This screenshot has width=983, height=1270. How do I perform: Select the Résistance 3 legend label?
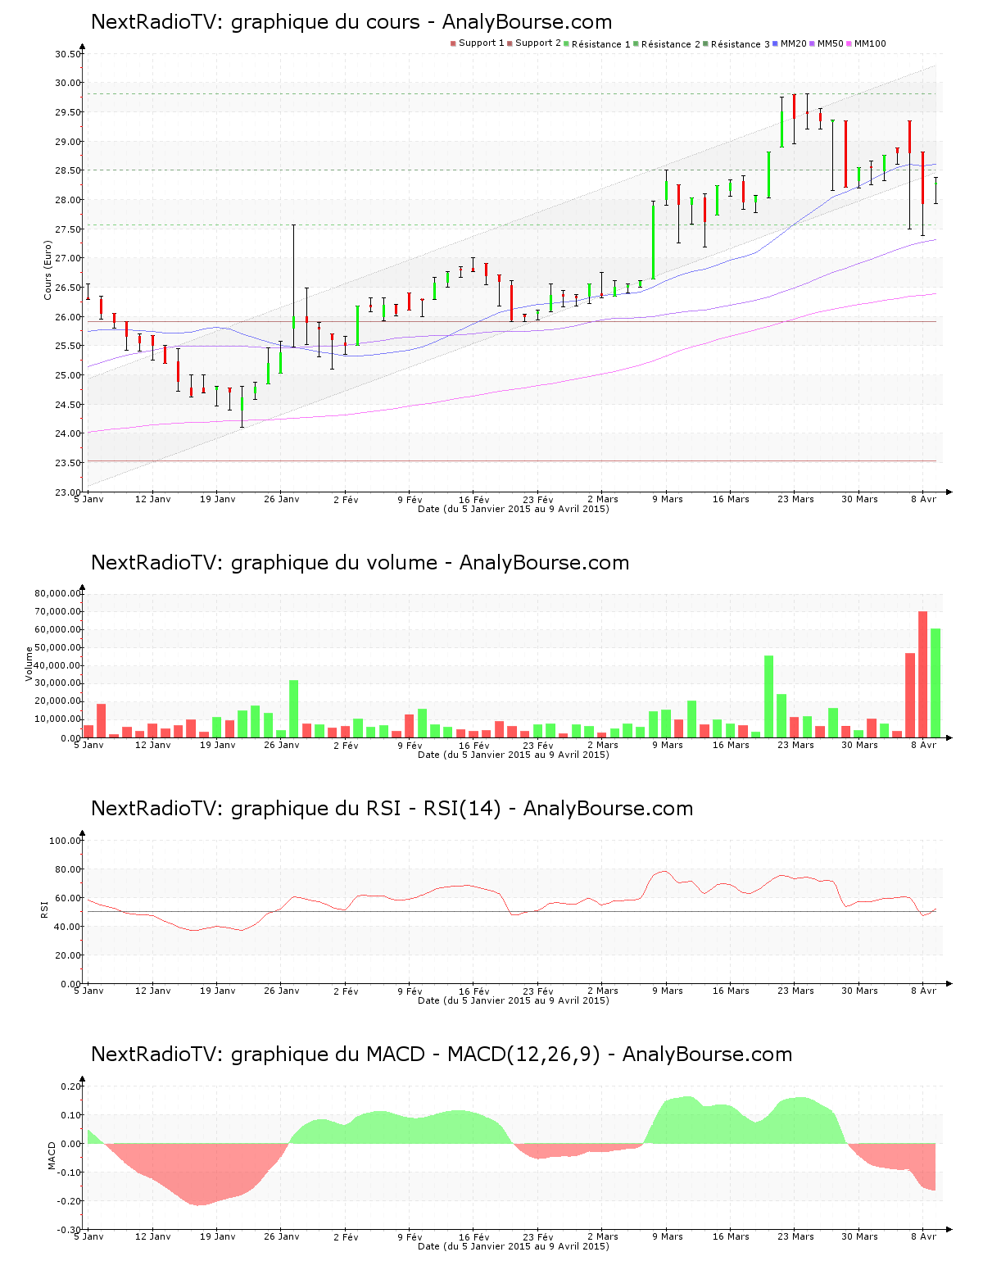tap(741, 44)
